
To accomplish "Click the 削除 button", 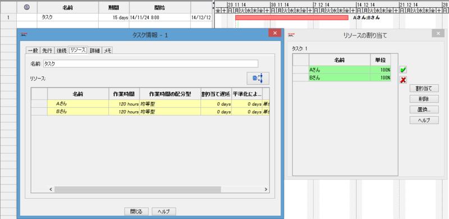I will click(424, 99).
